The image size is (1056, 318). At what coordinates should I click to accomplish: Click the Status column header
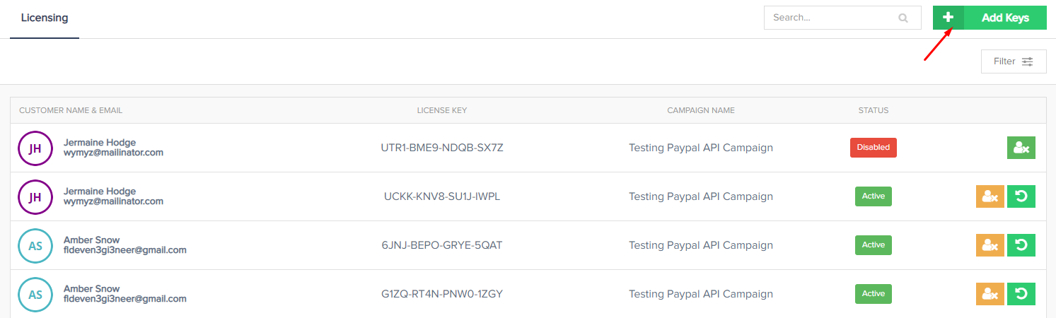pos(873,110)
